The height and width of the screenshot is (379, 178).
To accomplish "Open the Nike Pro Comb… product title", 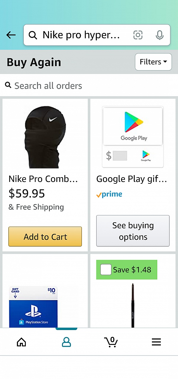I will 43,179.
